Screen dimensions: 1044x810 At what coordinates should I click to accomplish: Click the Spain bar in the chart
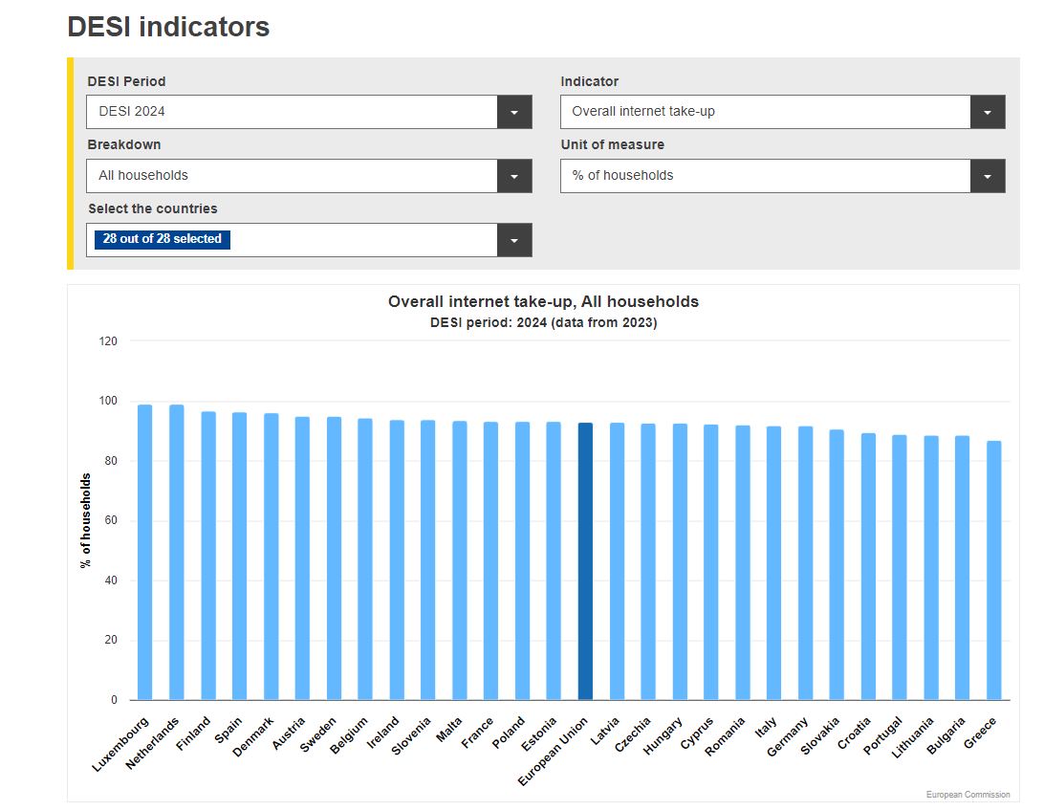point(239,557)
